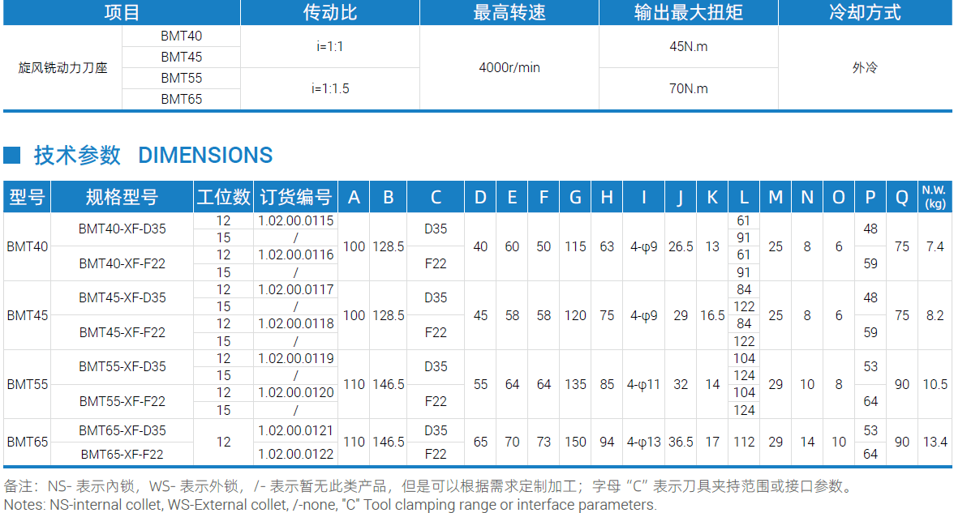The image size is (954, 513).
Task: Select the 4-φ13 hole specification
Action: click(x=644, y=442)
